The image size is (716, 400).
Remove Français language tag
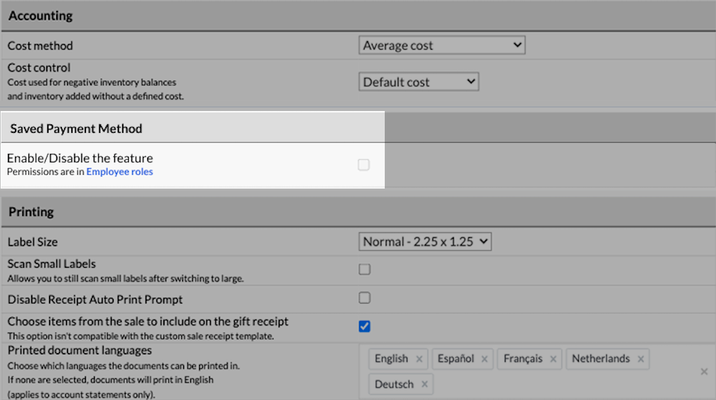click(x=553, y=359)
